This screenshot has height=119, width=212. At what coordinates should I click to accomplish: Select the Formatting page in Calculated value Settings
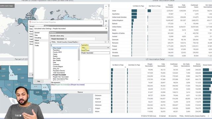coord(38,38)
